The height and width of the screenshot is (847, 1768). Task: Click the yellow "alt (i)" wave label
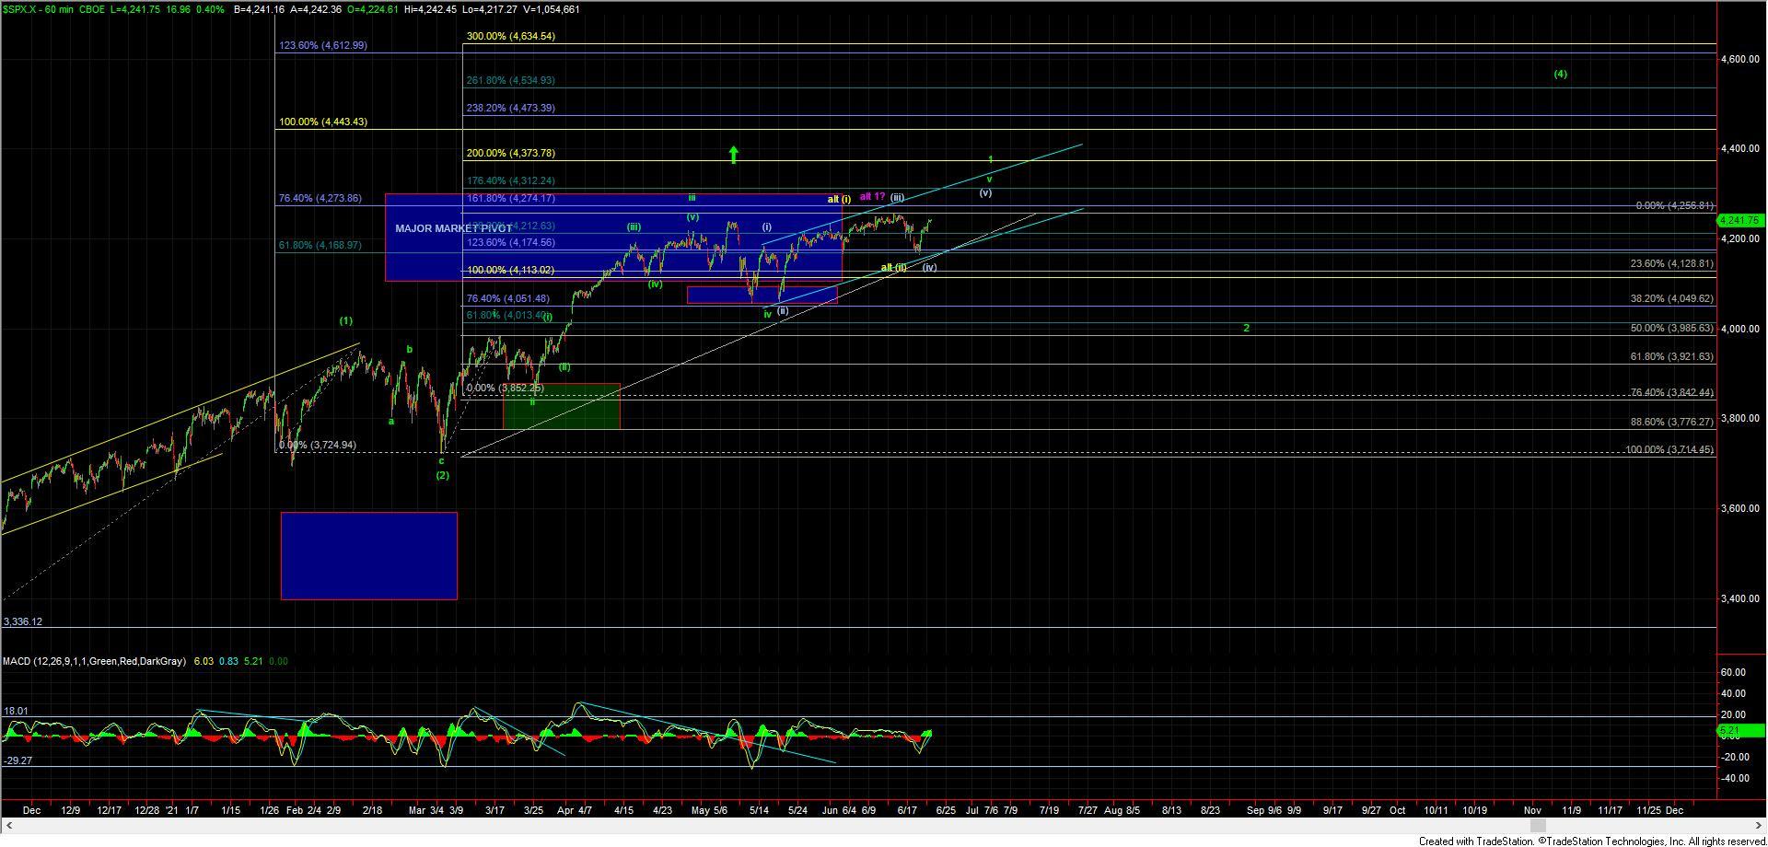(838, 199)
